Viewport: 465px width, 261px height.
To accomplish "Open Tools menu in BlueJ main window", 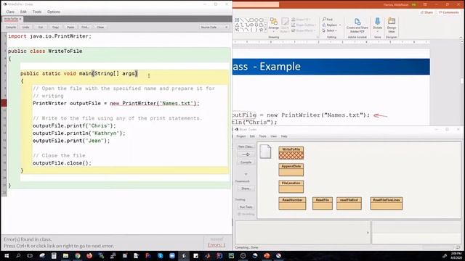I will tap(262, 136).
